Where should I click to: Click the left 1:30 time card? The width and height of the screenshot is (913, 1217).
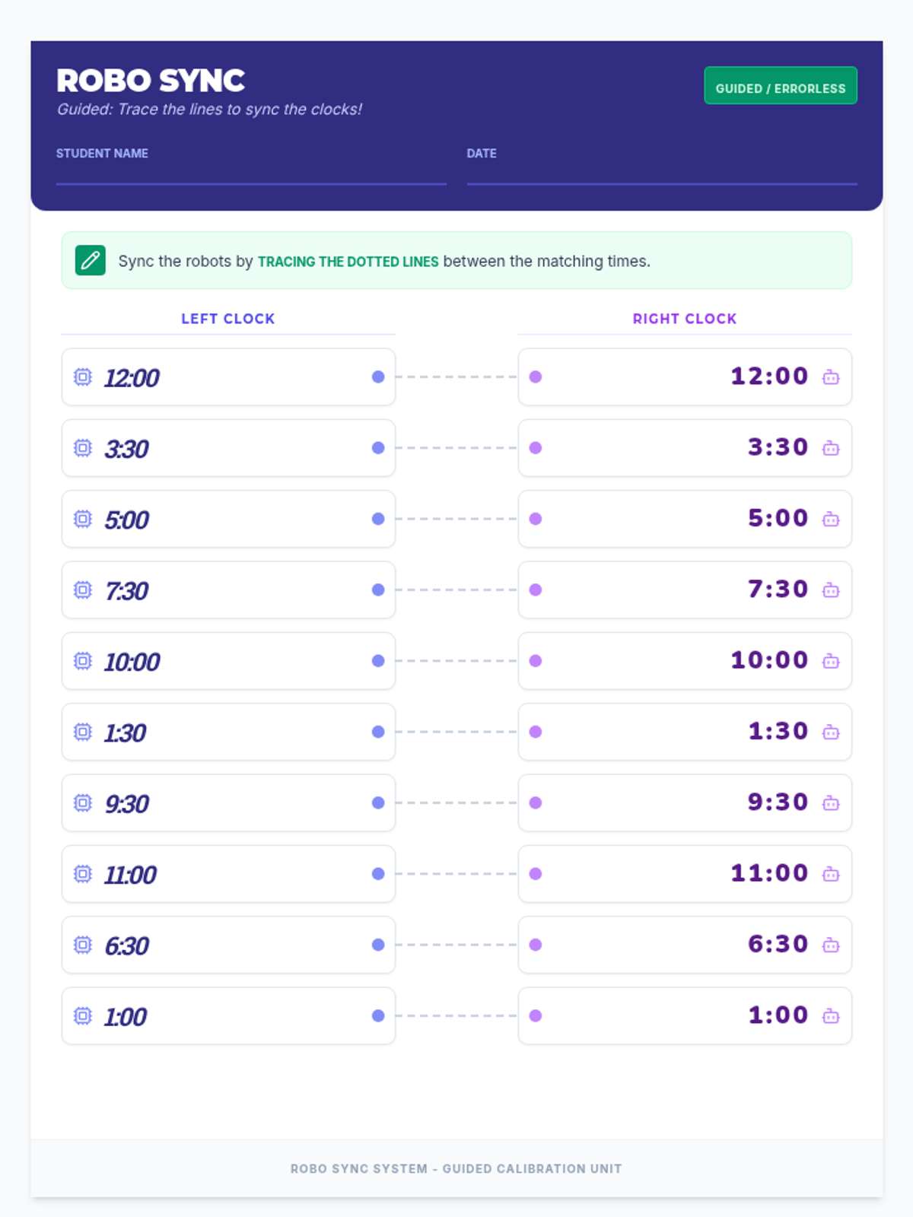(x=228, y=732)
